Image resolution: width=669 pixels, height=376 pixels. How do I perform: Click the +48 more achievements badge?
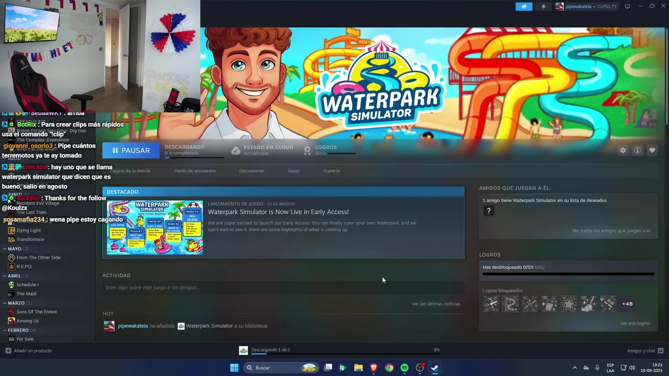tap(627, 304)
